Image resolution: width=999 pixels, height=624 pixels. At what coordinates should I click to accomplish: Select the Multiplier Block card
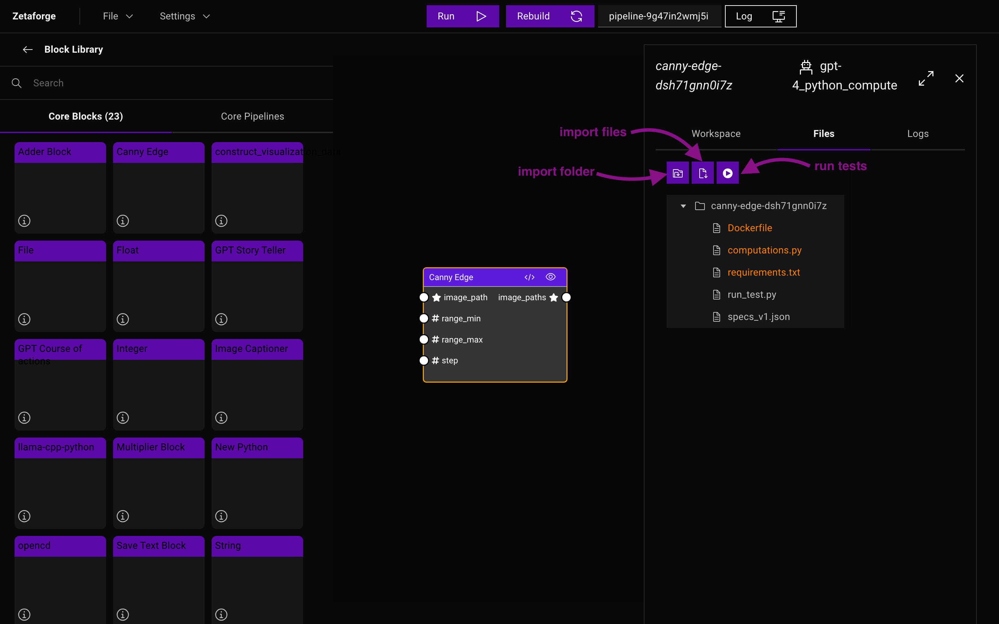click(x=159, y=483)
